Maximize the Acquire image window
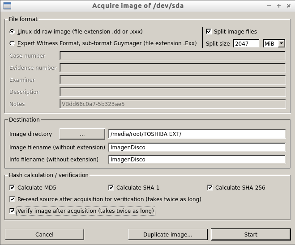 tap(278, 6)
